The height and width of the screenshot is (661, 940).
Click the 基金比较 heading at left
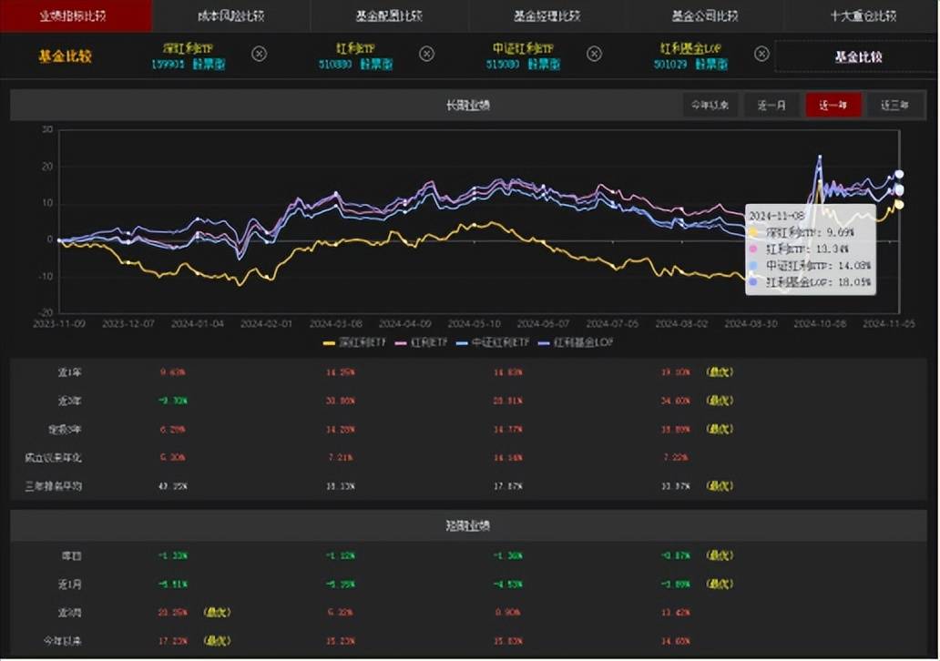65,57
